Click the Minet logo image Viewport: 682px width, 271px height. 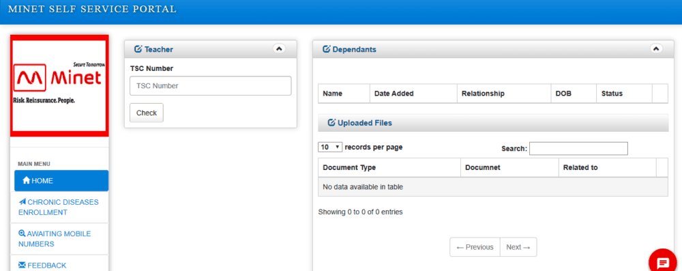click(59, 85)
